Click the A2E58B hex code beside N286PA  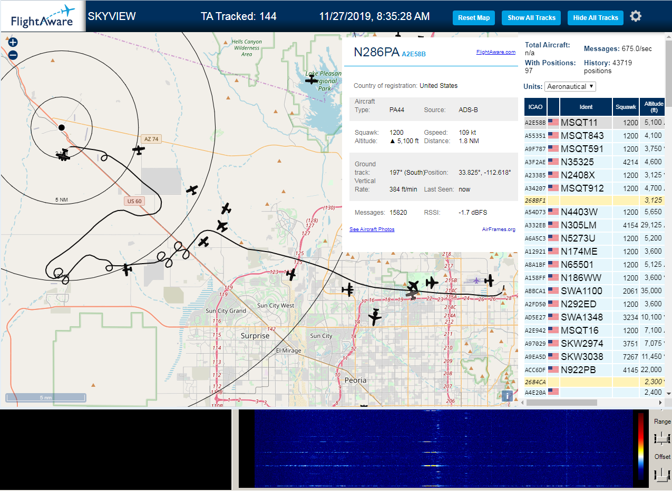(414, 54)
